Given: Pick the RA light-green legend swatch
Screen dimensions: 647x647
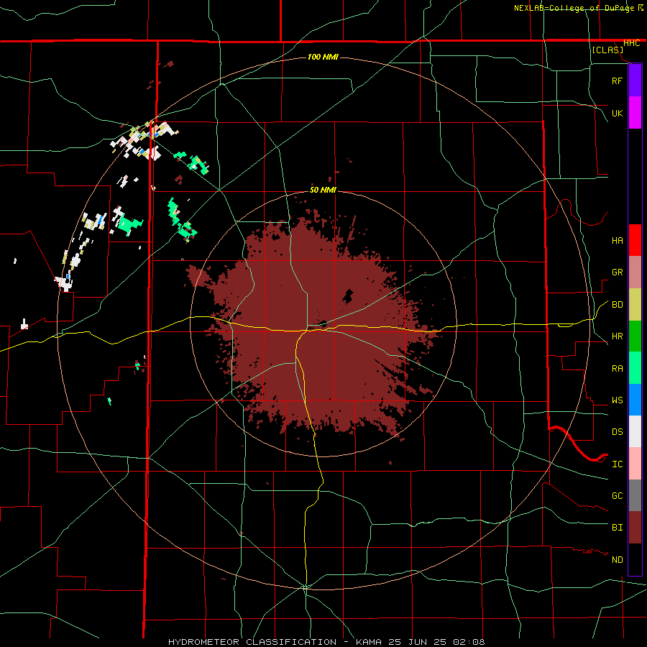Looking at the screenshot, I should [635, 368].
